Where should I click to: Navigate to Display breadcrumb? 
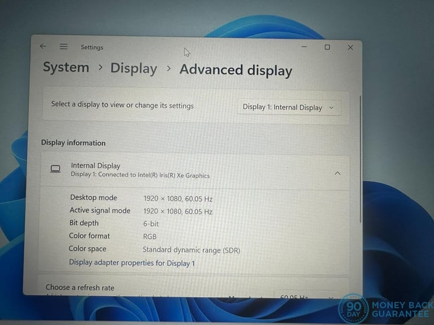point(134,68)
